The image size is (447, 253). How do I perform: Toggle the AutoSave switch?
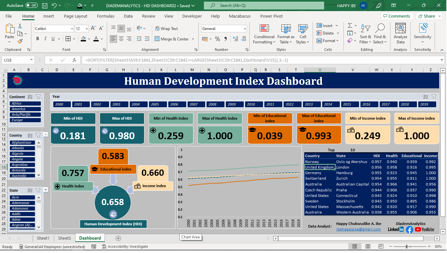[32, 6]
